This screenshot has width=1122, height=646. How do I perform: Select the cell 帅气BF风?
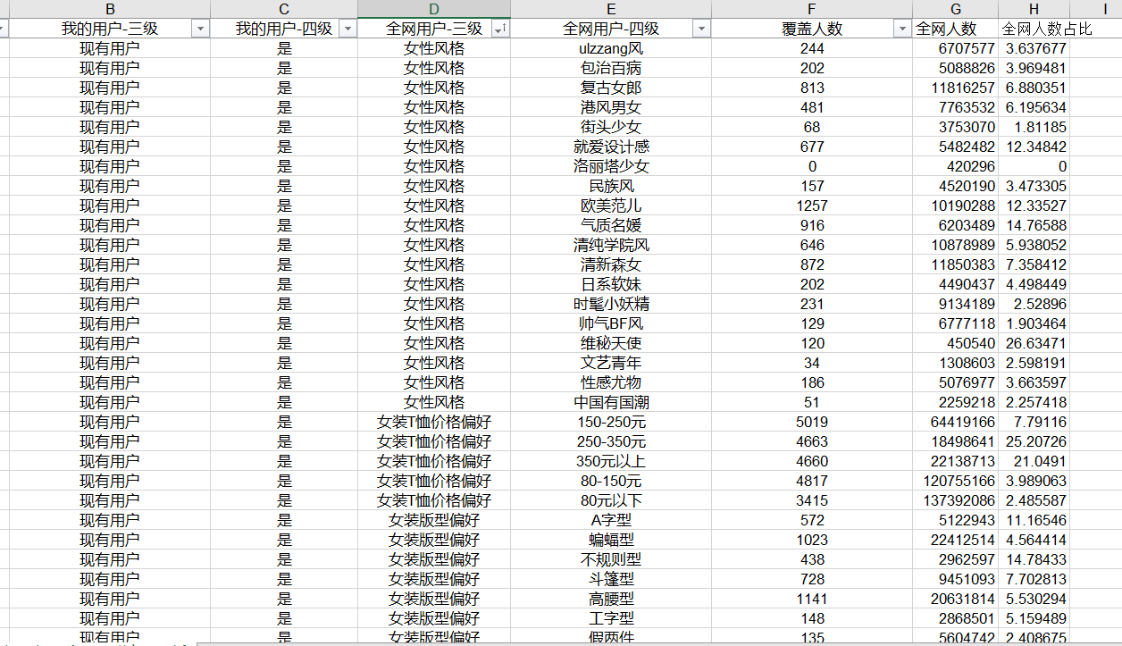click(611, 323)
